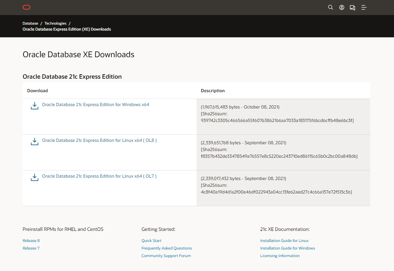This screenshot has width=394, height=271.
Task: Open Release 7 preinstall RPM link
Action: [x=31, y=248]
